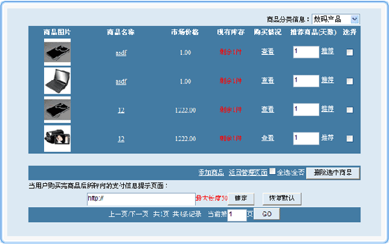Click the black gadget thumbnail in the 1222.00 row named 12

57,110
